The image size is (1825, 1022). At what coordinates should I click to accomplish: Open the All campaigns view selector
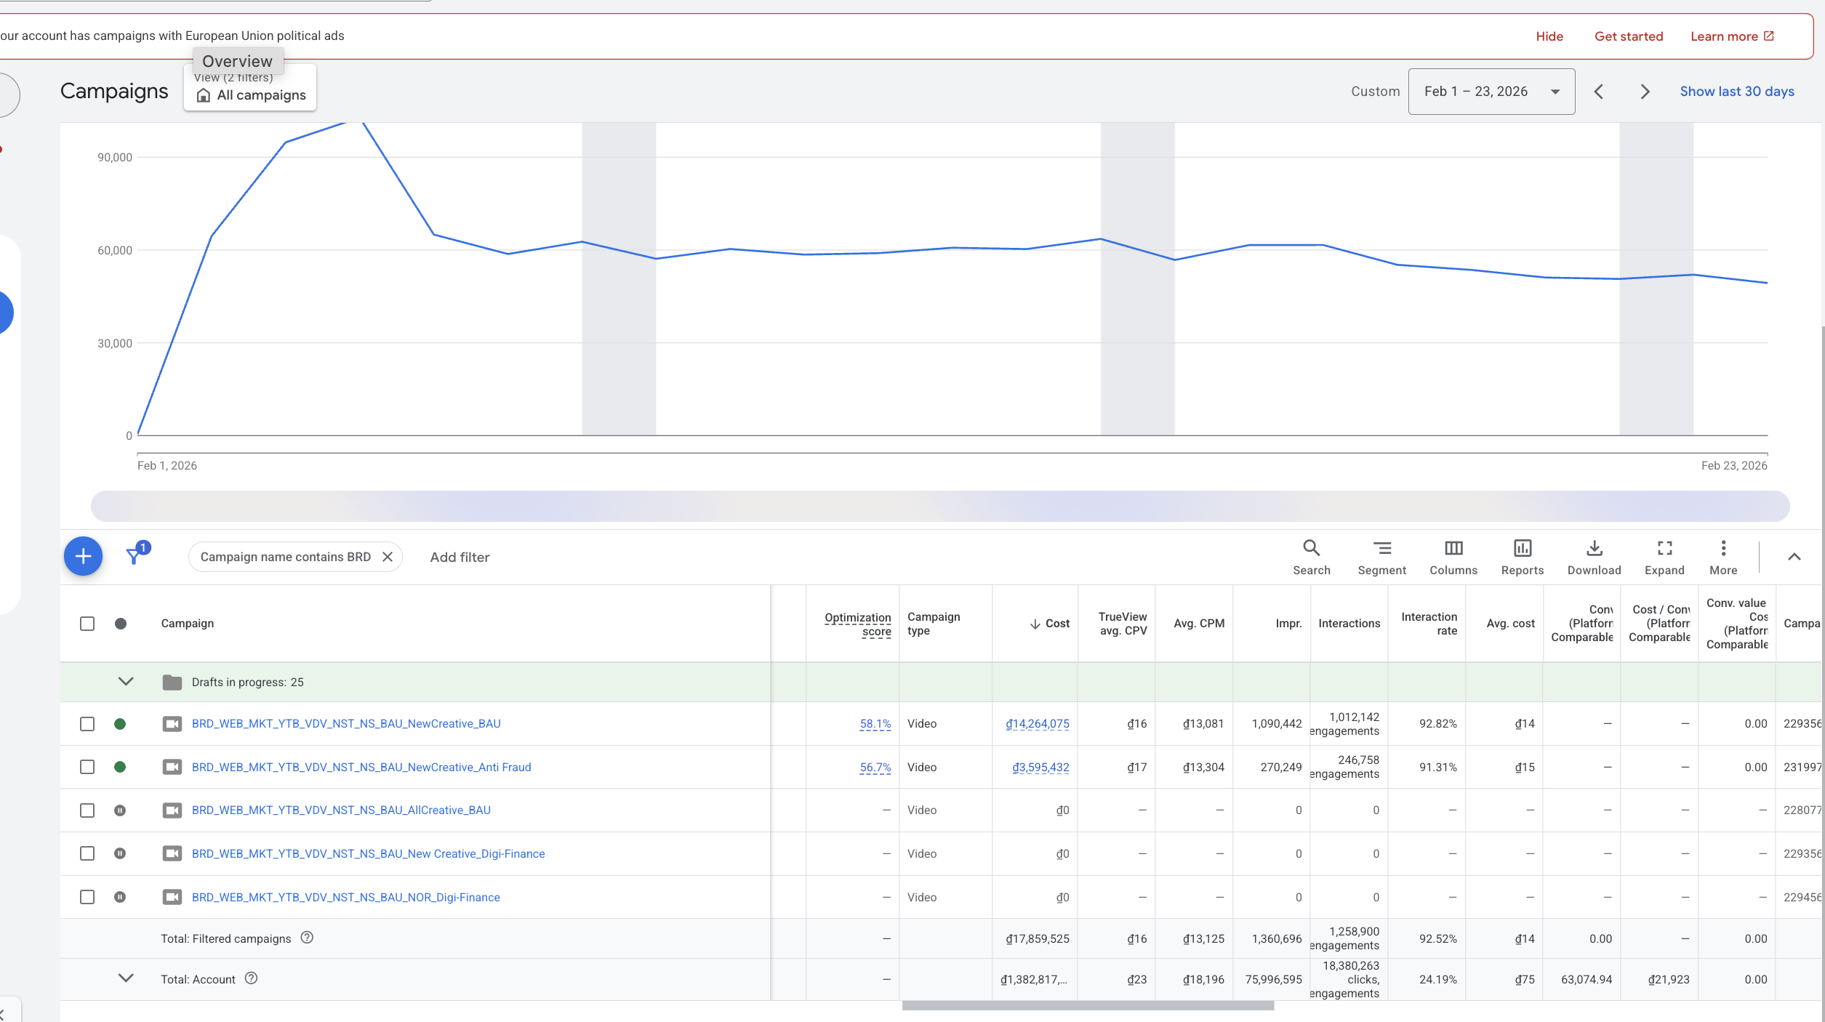pyautogui.click(x=251, y=95)
